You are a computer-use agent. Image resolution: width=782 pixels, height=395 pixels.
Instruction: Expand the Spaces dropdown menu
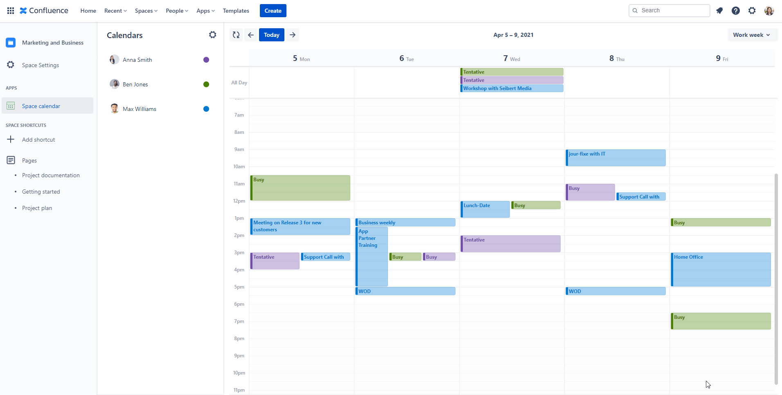pyautogui.click(x=146, y=11)
